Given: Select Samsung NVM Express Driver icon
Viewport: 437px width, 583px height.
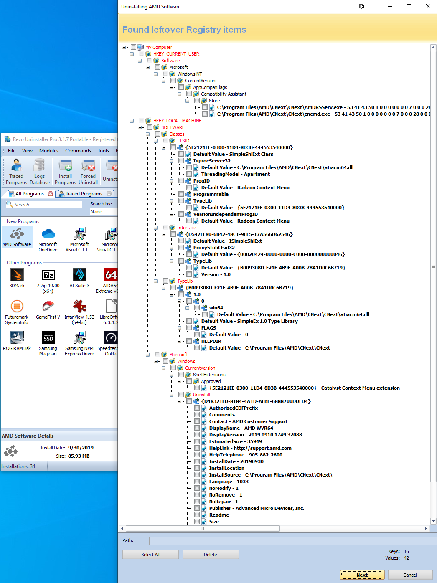Looking at the screenshot, I should (x=79, y=343).
